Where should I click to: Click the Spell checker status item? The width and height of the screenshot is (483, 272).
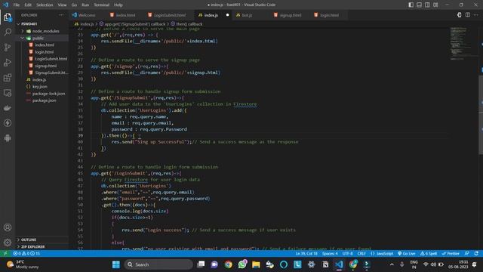(429, 254)
